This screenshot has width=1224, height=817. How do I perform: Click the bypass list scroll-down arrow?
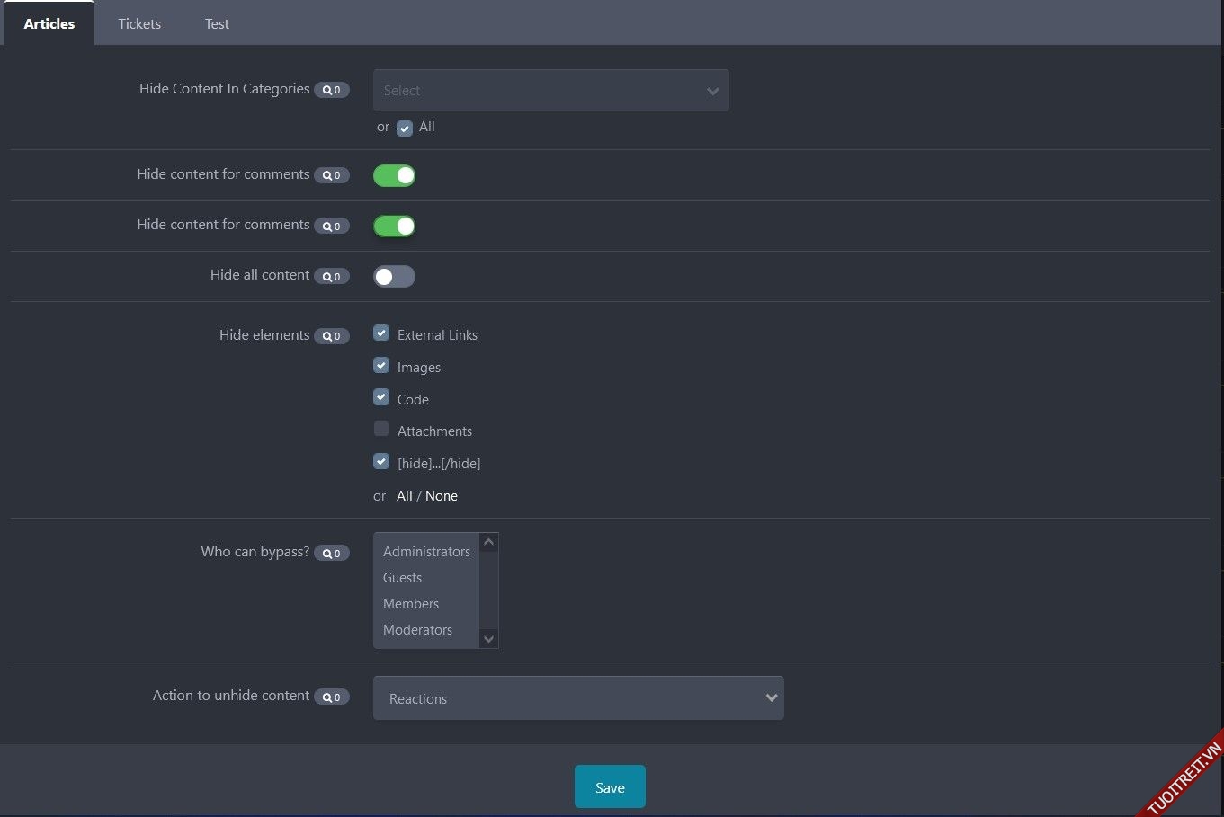[488, 639]
